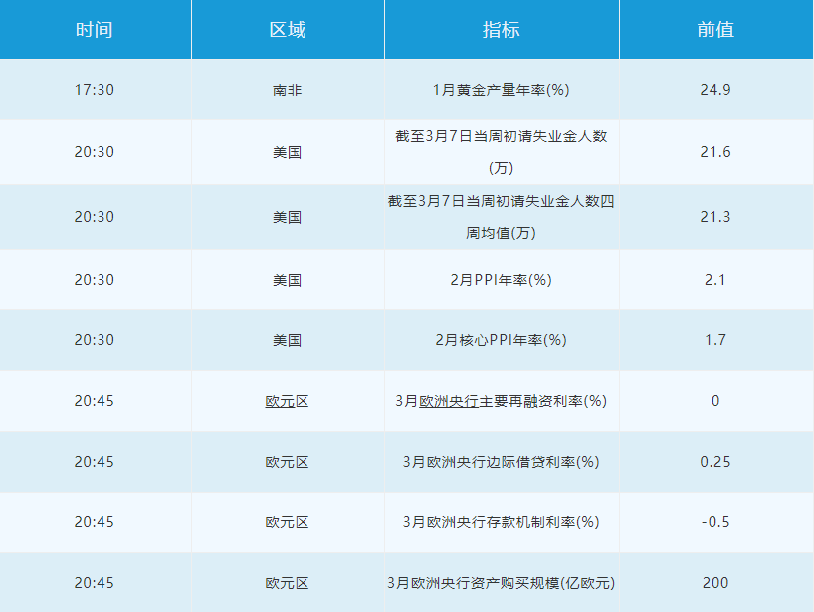Select the previous value 1.7
Viewport: 814px width, 612px height.
(715, 340)
